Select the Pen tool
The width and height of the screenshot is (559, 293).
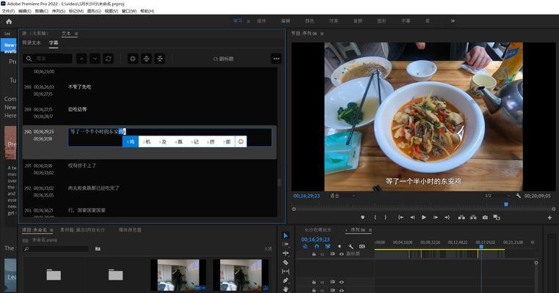[x=285, y=281]
